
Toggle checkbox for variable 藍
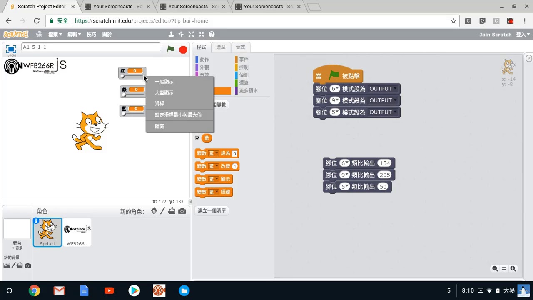[197, 138]
